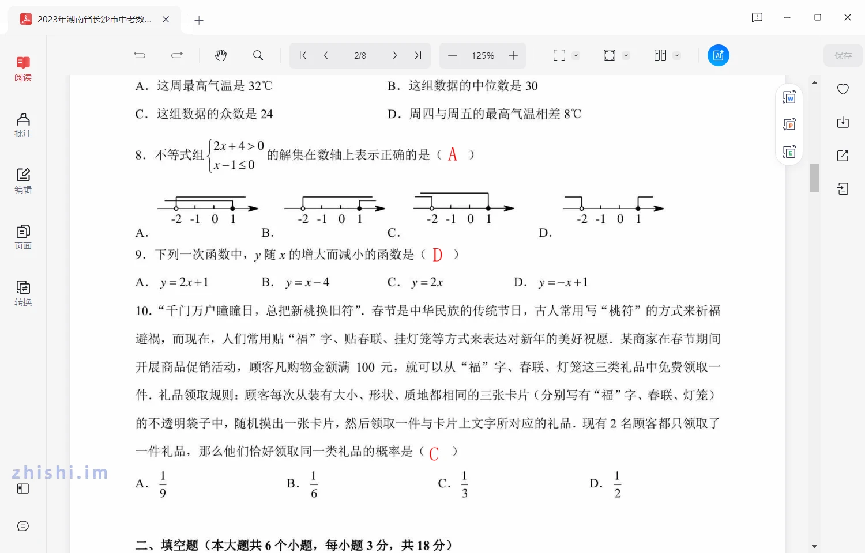Edit the 125% zoom level field
The image size is (865, 553).
pos(483,55)
